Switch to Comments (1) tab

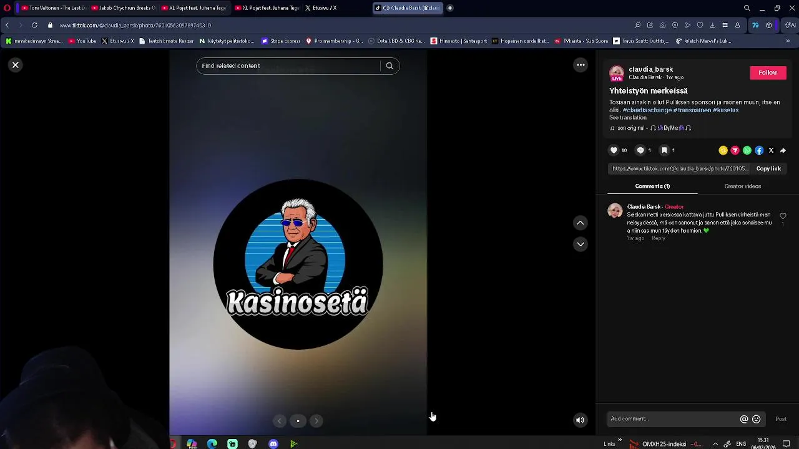pos(652,186)
